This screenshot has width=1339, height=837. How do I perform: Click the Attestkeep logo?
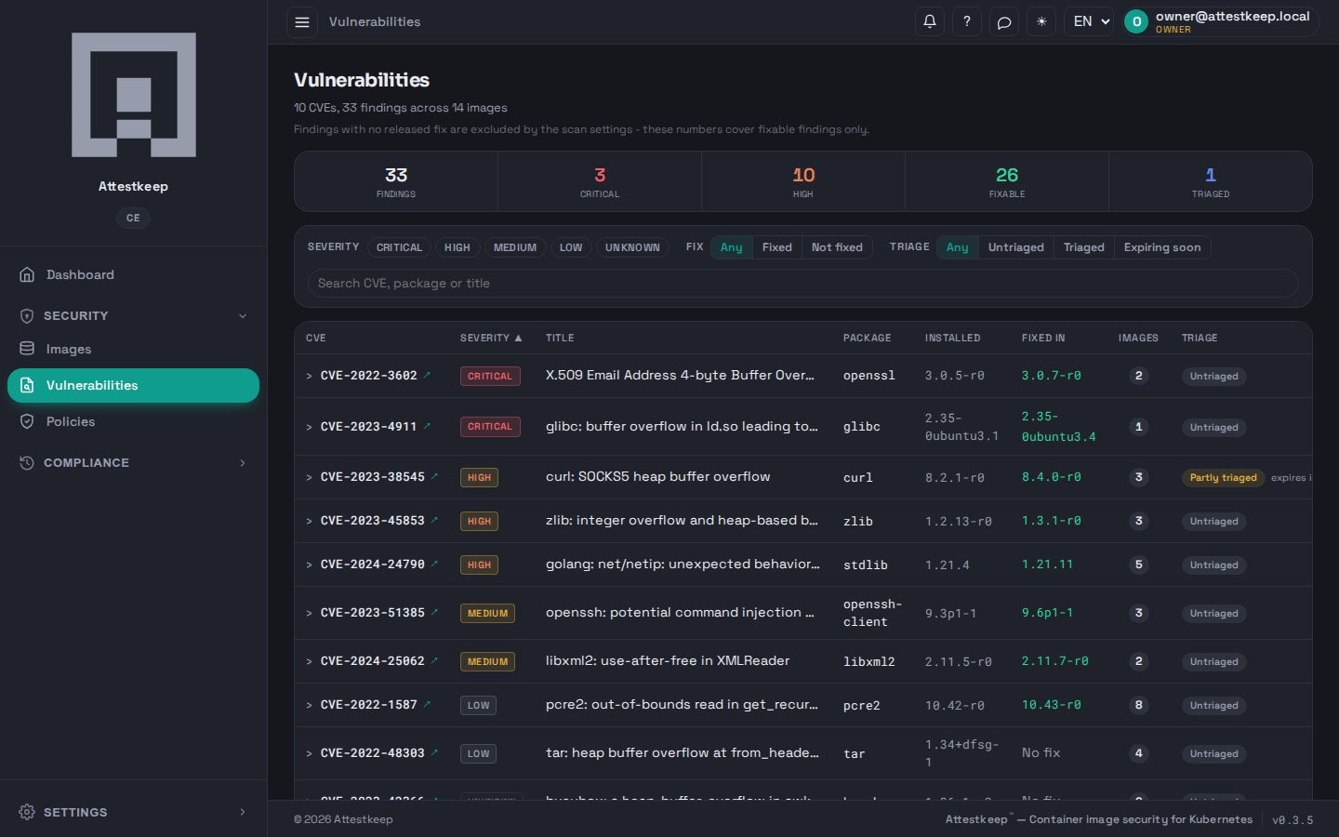point(134,95)
